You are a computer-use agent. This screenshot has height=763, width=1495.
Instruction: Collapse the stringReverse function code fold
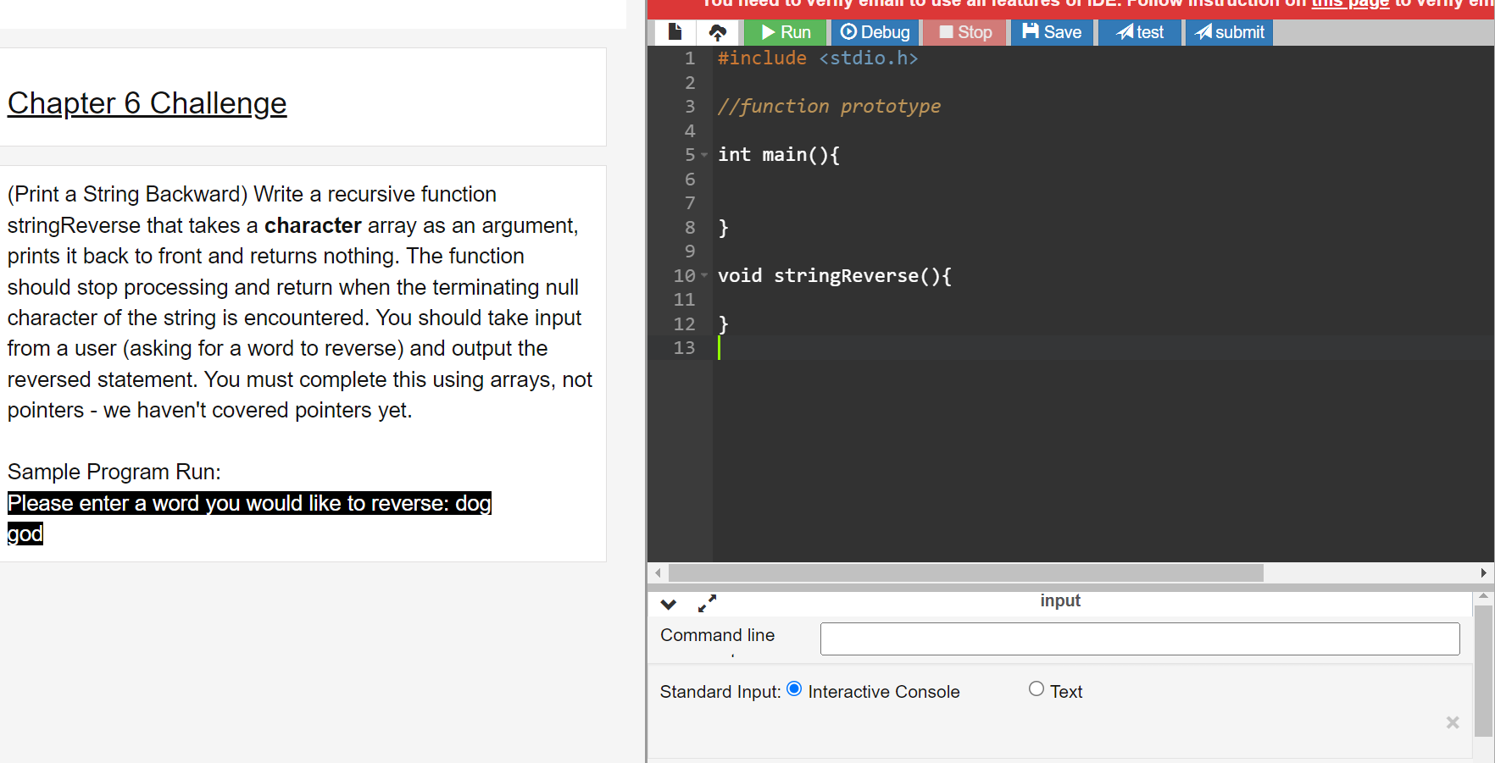(x=704, y=275)
